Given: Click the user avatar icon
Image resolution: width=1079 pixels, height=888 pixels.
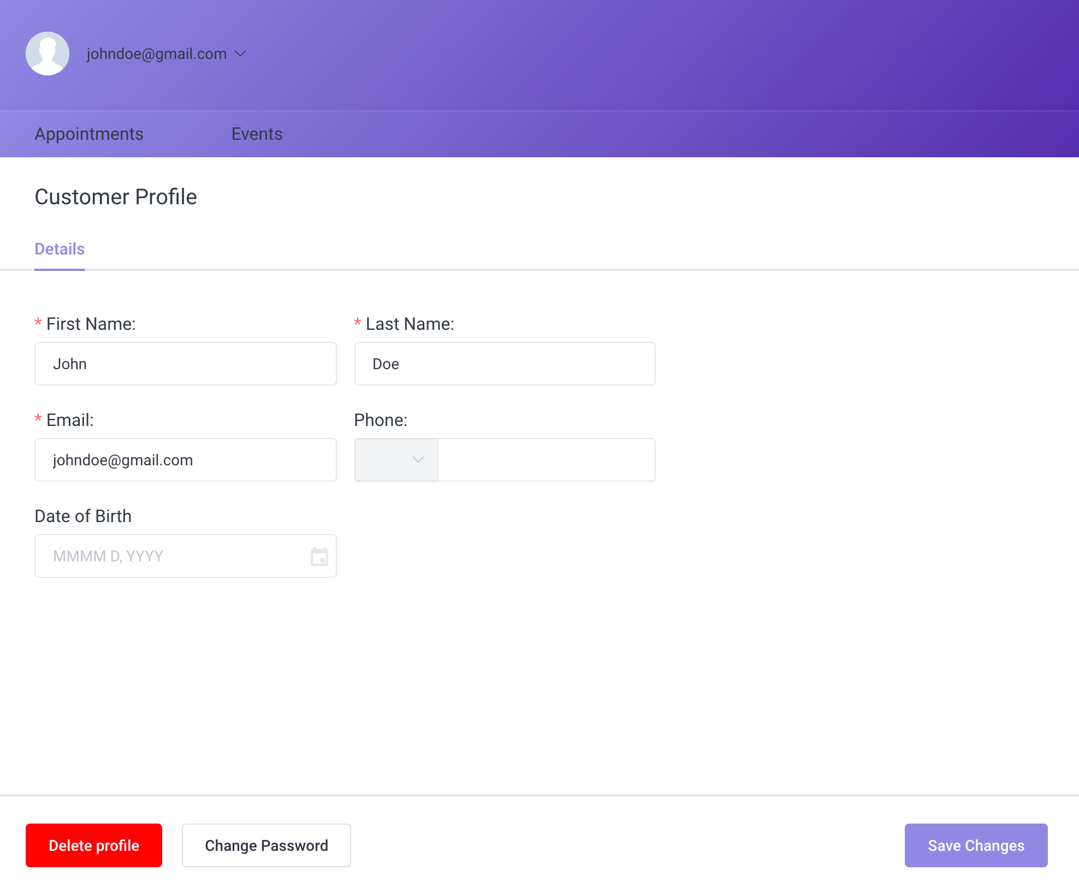Looking at the screenshot, I should click(x=49, y=53).
